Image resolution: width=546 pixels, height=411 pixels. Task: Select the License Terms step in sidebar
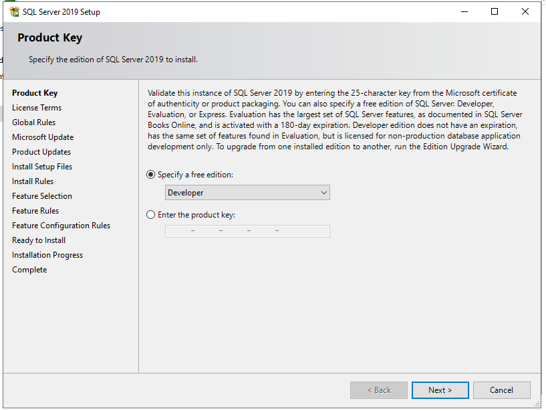[37, 108]
